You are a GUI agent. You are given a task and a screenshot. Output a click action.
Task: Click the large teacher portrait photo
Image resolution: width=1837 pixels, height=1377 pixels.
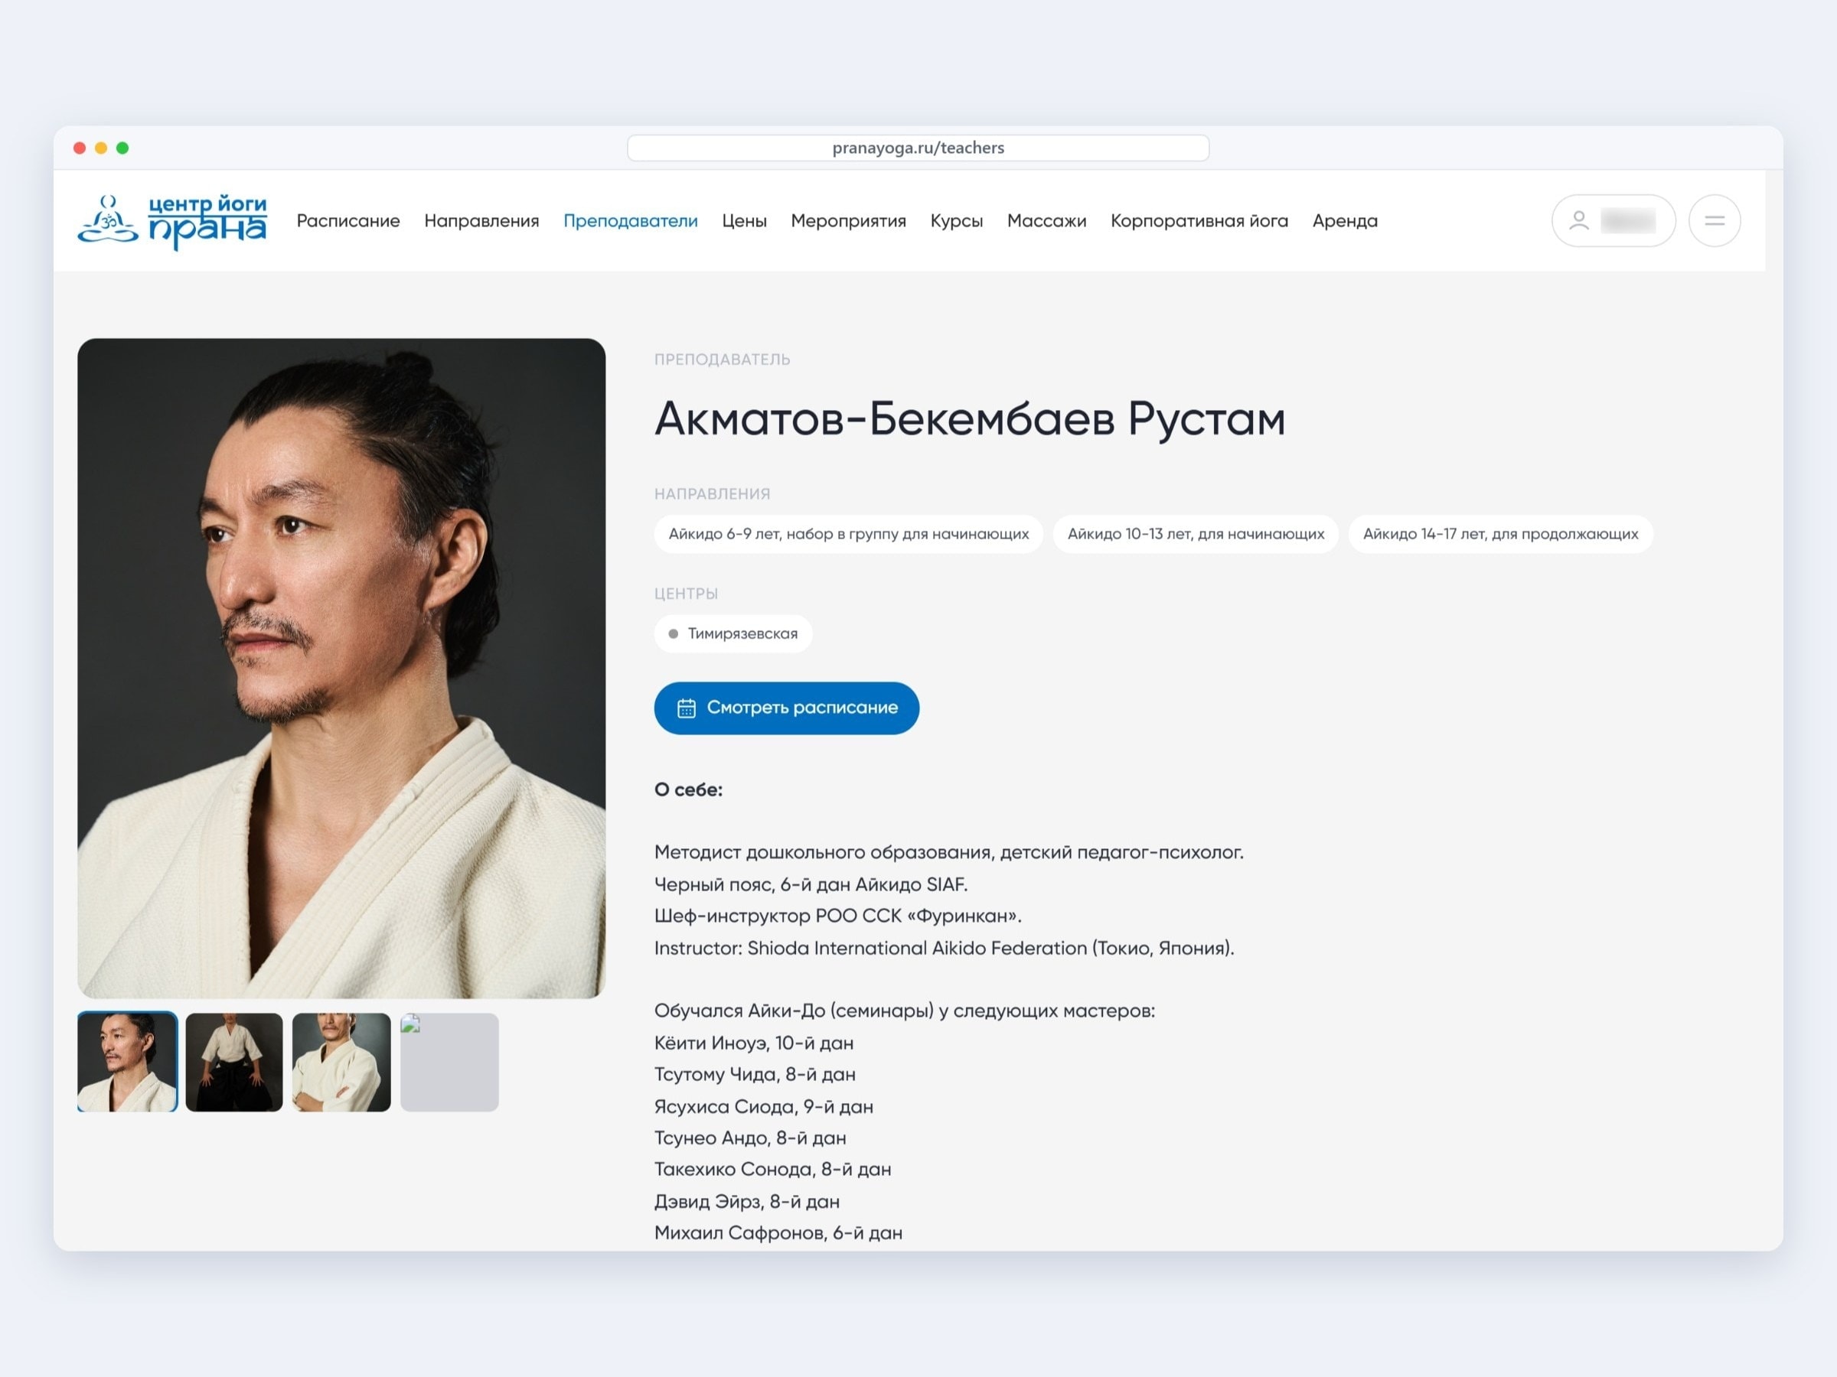pyautogui.click(x=341, y=668)
